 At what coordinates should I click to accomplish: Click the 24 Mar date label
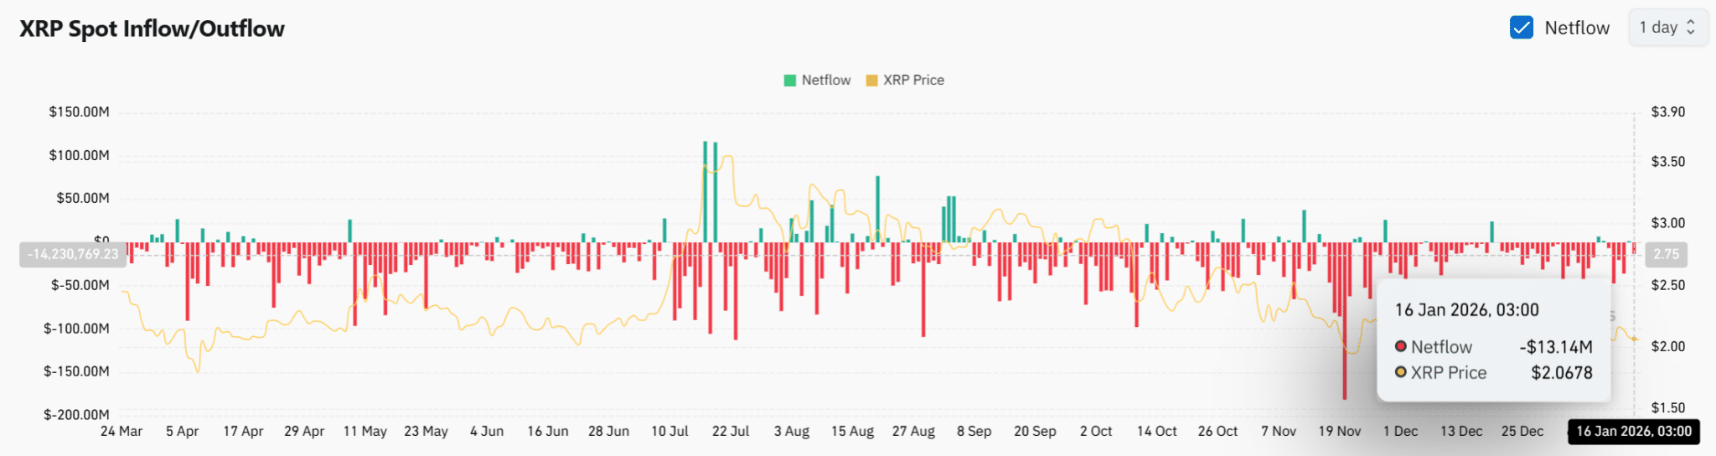(x=121, y=432)
